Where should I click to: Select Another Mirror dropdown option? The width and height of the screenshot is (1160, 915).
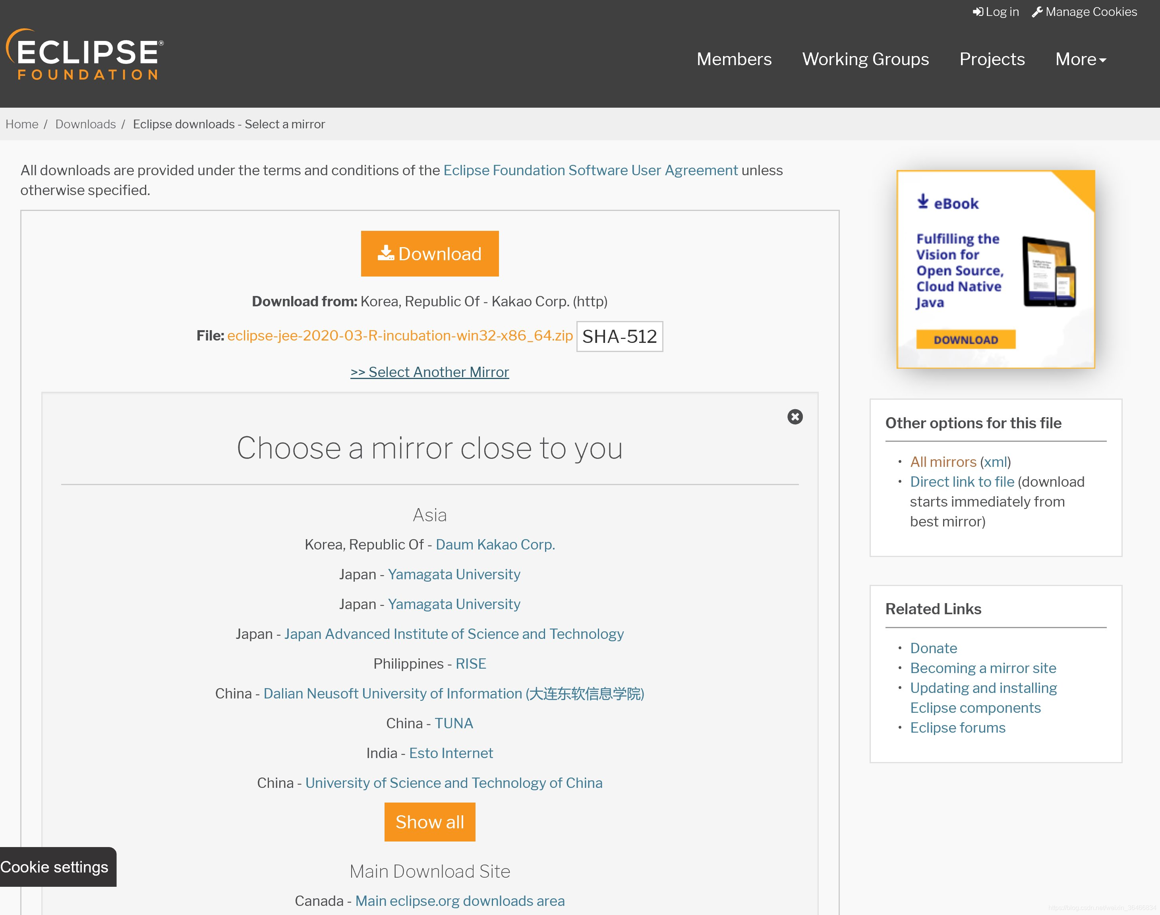click(429, 372)
